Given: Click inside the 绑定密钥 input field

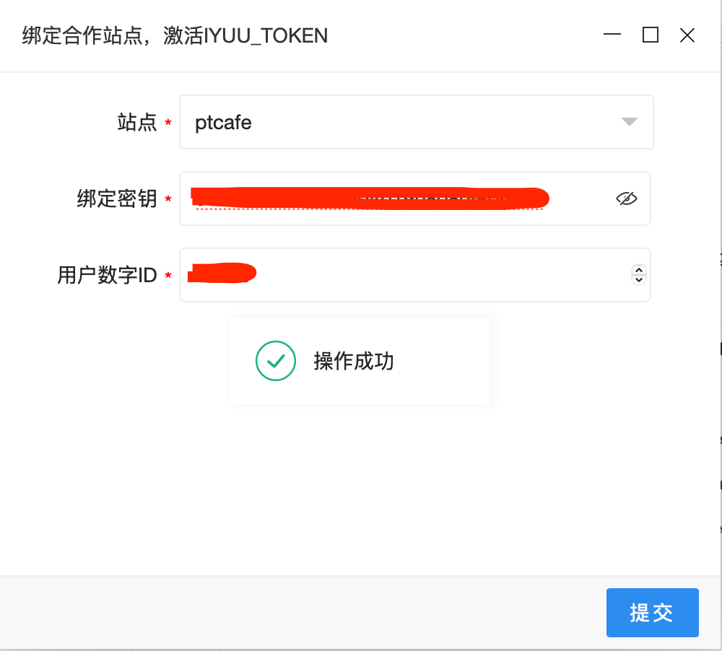Looking at the screenshot, I should (x=397, y=198).
